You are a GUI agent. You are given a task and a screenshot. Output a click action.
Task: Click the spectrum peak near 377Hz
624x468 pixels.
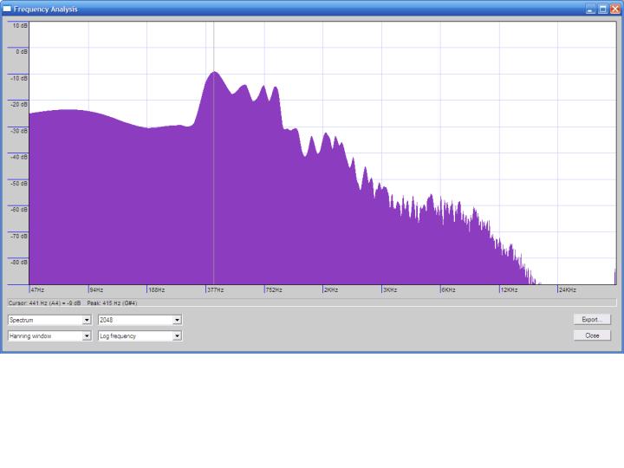pyautogui.click(x=213, y=73)
